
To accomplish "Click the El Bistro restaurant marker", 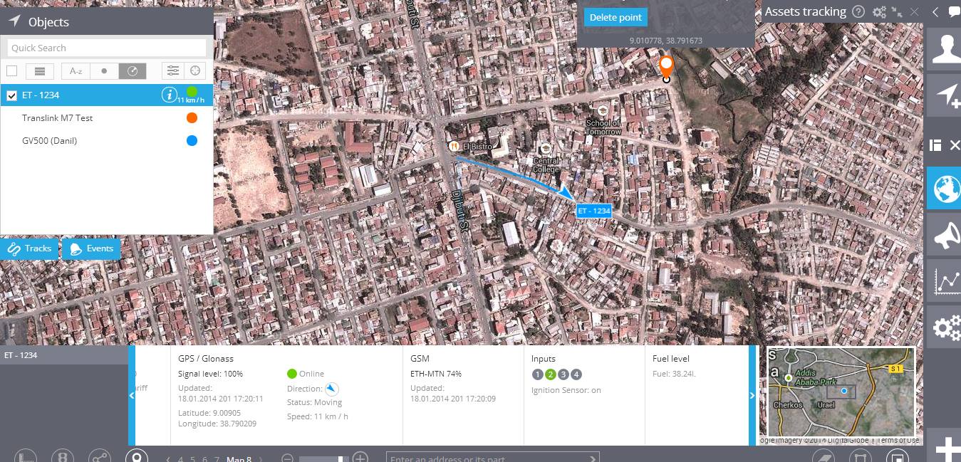I will pyautogui.click(x=452, y=146).
